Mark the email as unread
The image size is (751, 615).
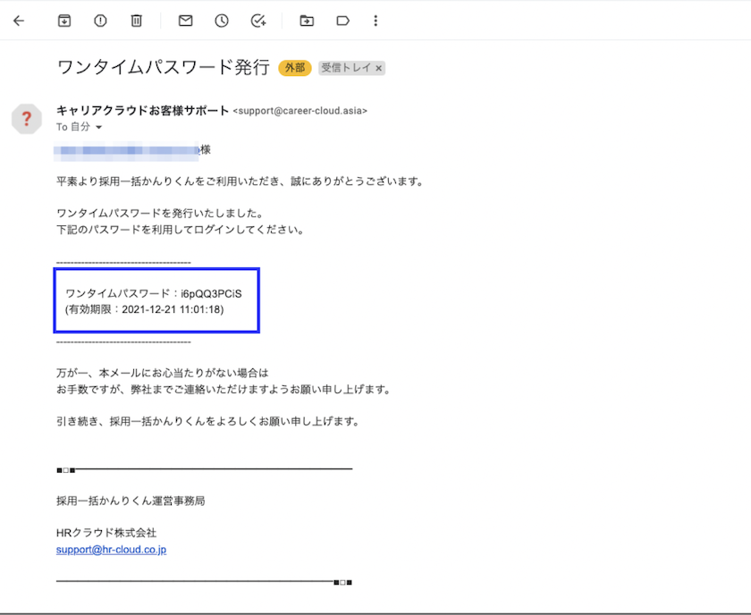[185, 21]
